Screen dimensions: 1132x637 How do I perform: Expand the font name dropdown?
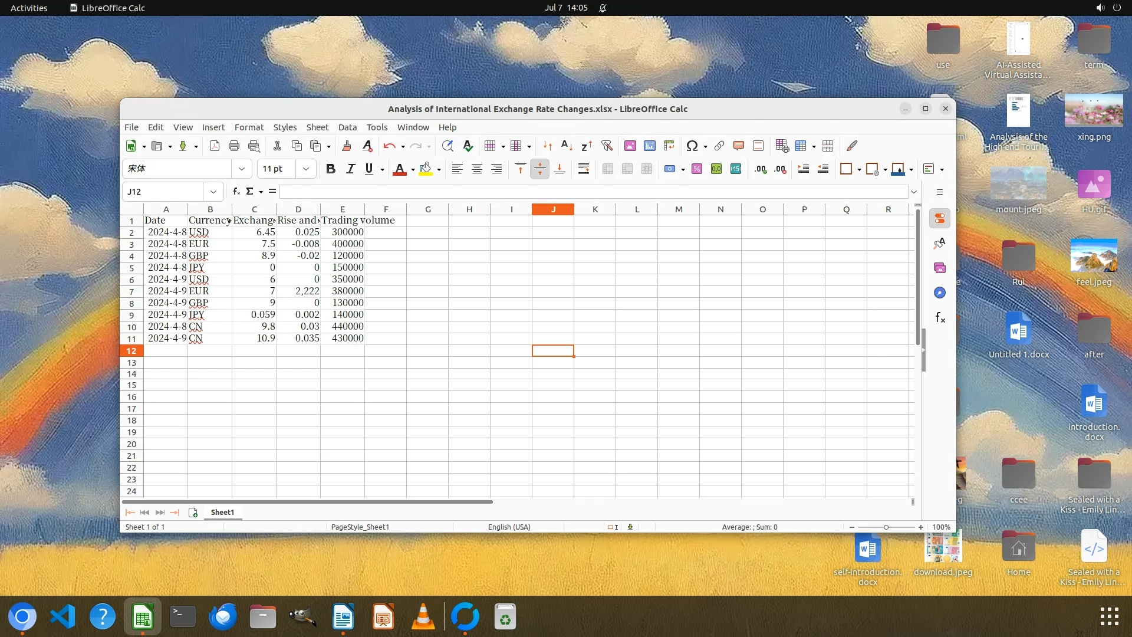(242, 169)
